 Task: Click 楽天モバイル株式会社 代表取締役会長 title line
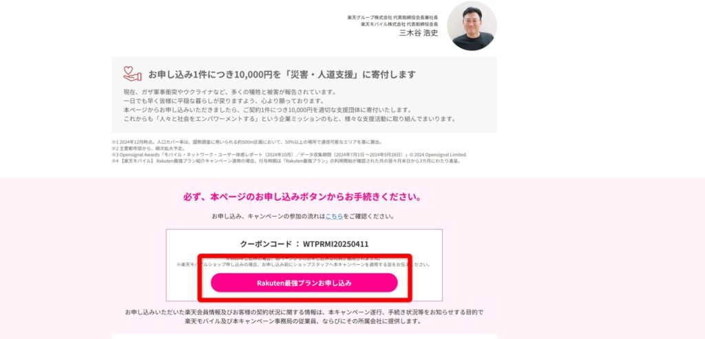pyautogui.click(x=399, y=24)
